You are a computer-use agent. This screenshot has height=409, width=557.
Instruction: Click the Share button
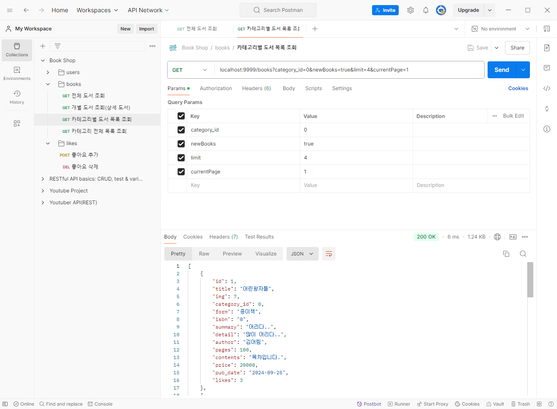[x=517, y=48]
